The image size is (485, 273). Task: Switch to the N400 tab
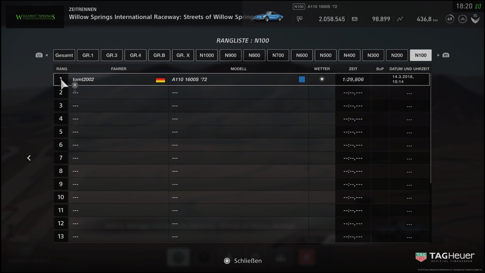350,55
